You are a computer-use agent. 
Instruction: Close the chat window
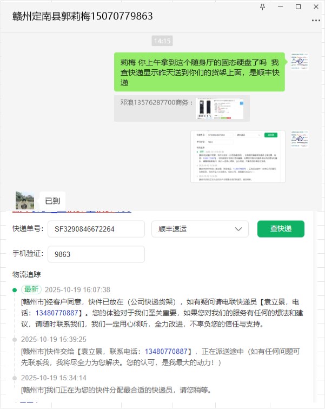point(316,7)
